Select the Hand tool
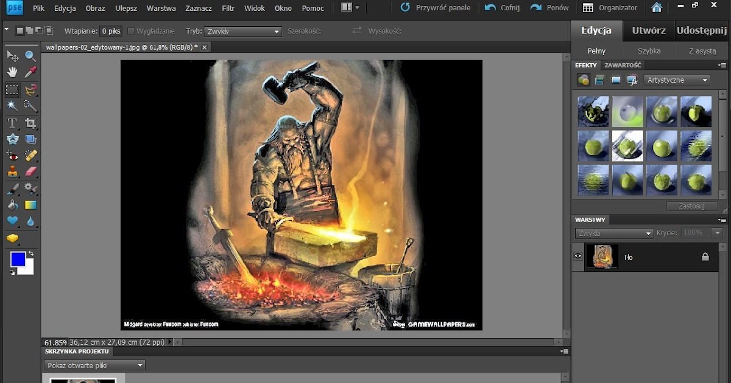Screen dimensions: 731x383 [12, 72]
